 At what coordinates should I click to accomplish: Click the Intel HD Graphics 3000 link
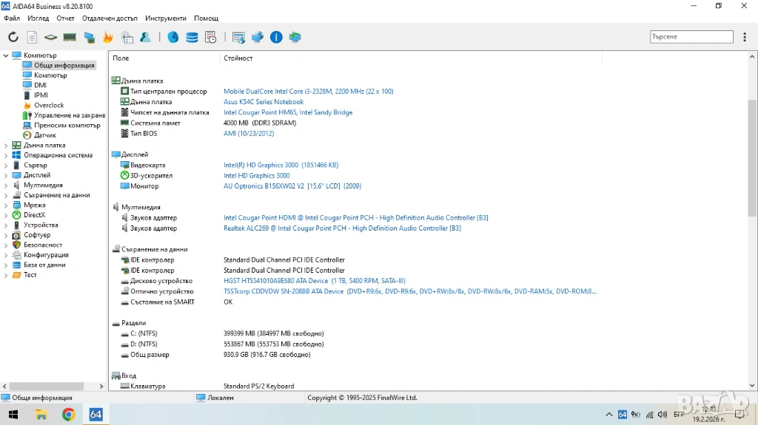pyautogui.click(x=256, y=176)
